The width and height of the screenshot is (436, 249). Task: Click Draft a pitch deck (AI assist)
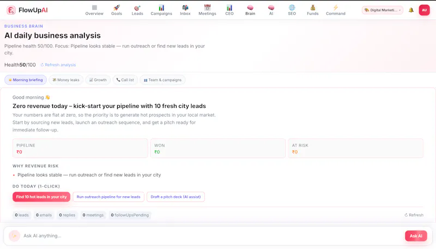(175, 197)
